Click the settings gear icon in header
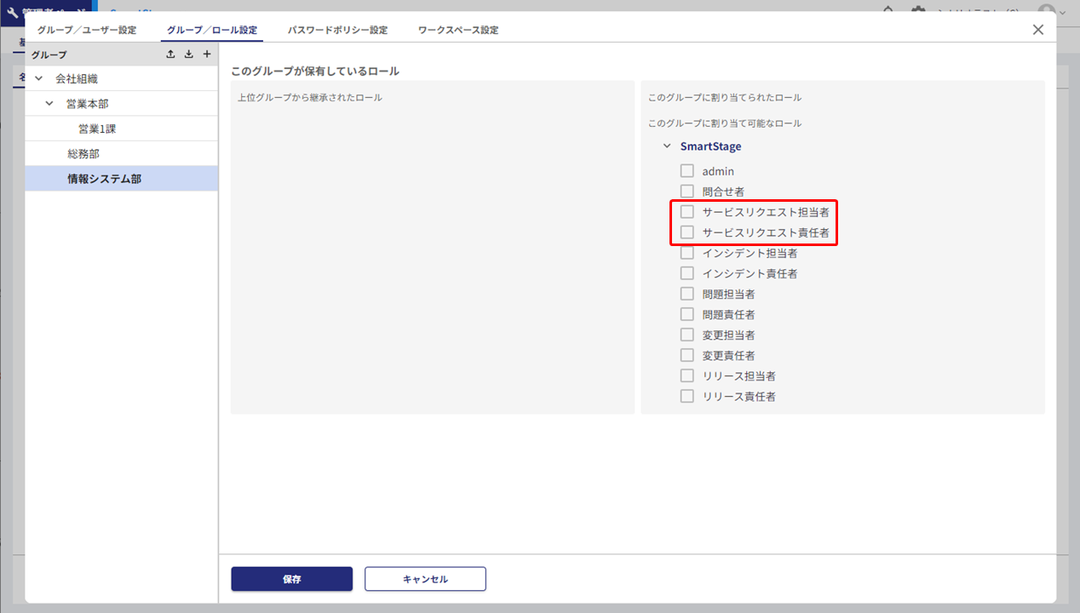1080x613 pixels. point(917,11)
